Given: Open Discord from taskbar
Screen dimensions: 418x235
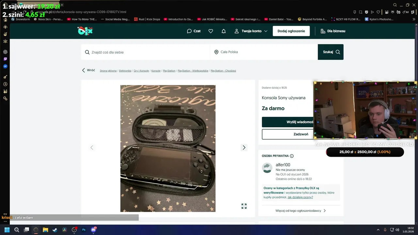Looking at the screenshot, I should pyautogui.click(x=93, y=230).
